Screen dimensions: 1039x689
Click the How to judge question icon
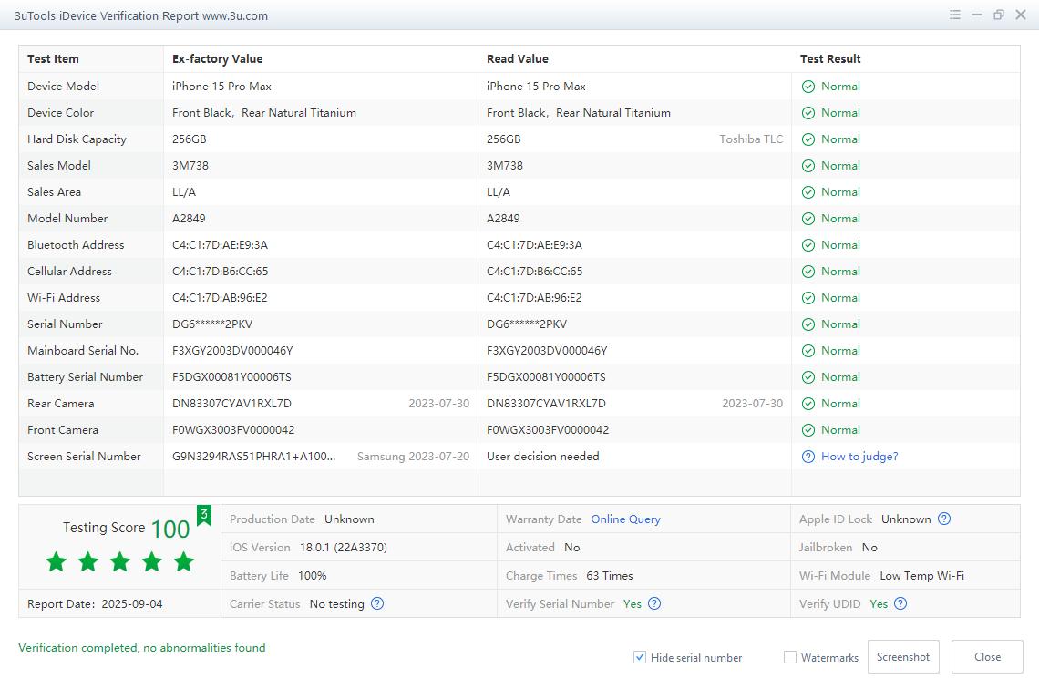808,457
